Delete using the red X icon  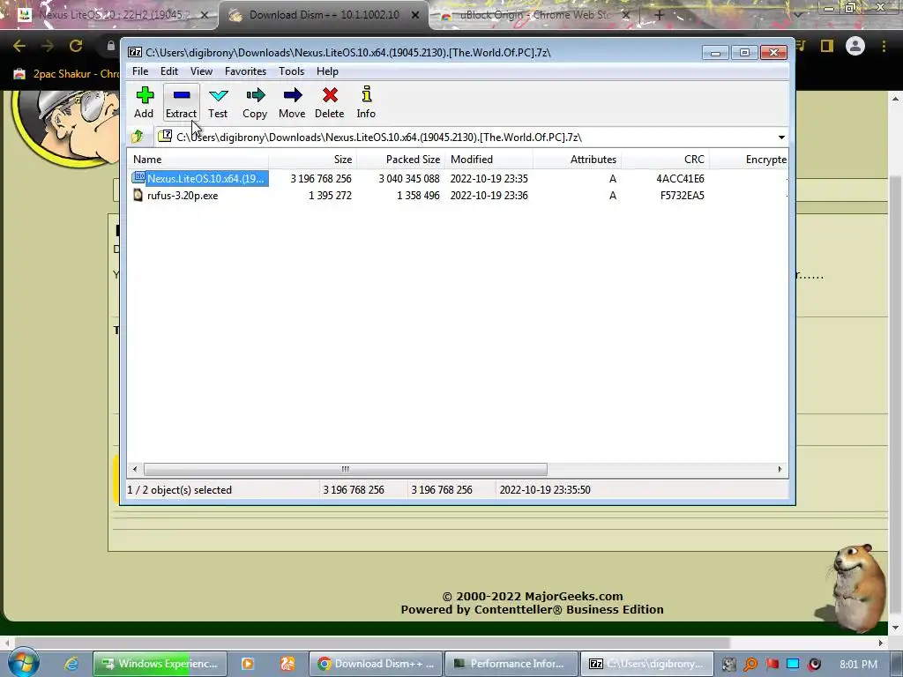click(330, 102)
